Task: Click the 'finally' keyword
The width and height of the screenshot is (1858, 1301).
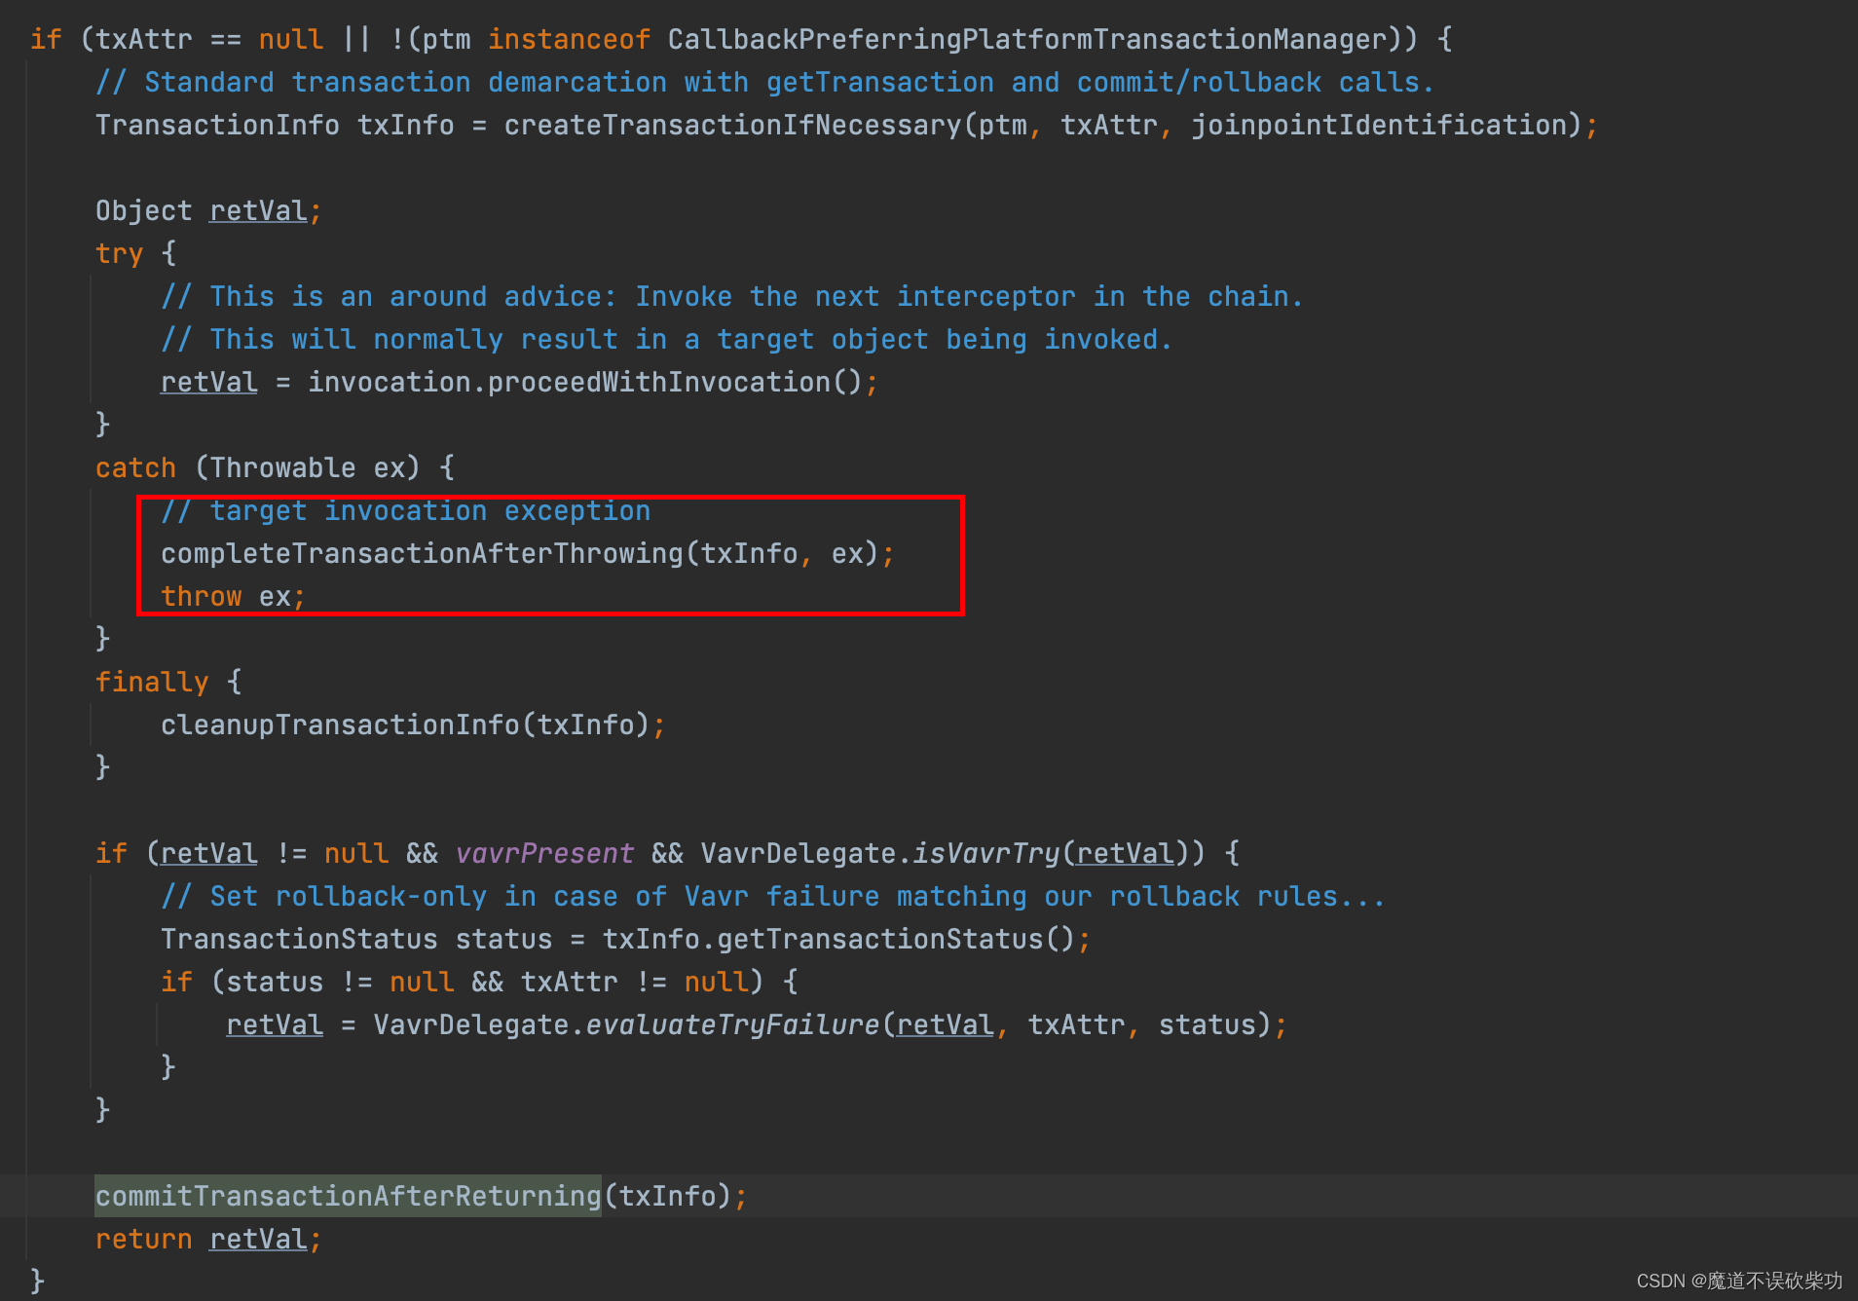Action: tap(152, 683)
